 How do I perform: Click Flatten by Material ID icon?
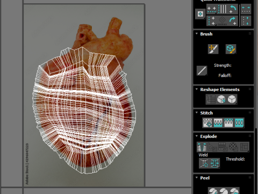click(234, 147)
